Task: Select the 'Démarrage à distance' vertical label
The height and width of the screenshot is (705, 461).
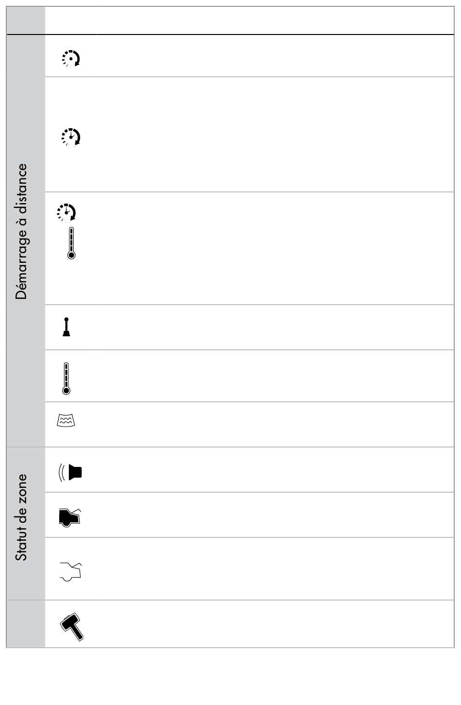Action: point(21,232)
